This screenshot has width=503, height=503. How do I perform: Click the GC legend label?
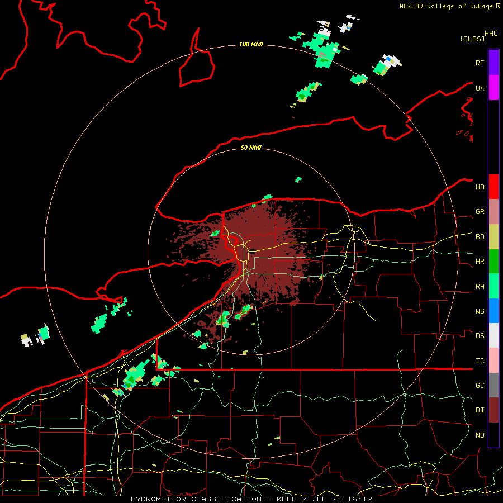click(480, 386)
